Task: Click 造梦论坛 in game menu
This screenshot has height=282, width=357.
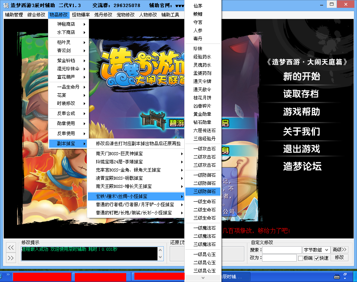Action: (302, 166)
